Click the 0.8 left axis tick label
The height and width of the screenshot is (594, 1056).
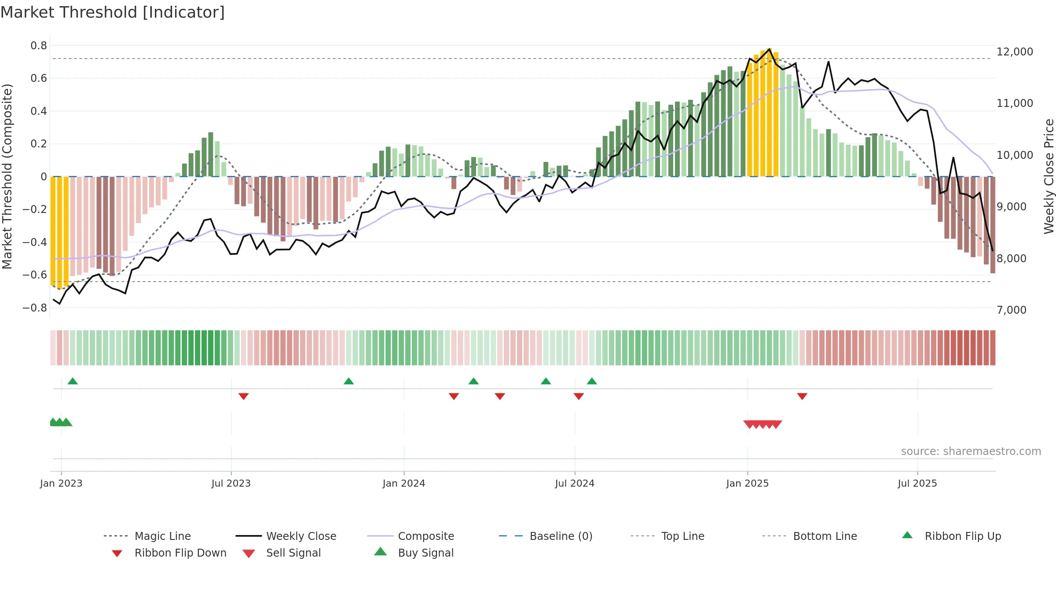point(39,46)
